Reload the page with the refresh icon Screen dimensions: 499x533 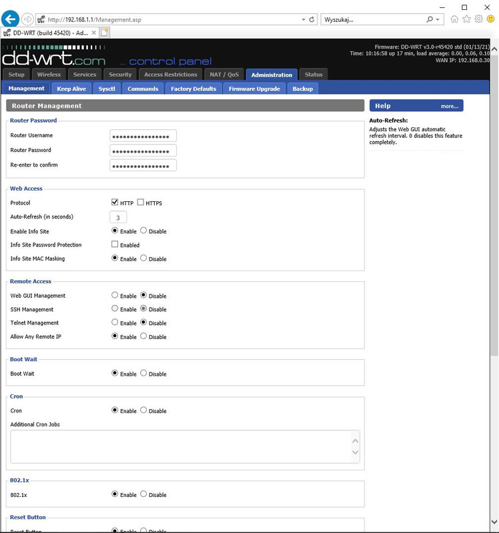[312, 19]
